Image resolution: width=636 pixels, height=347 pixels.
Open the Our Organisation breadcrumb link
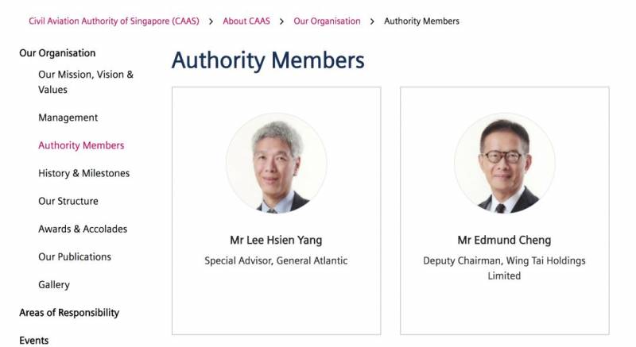click(327, 21)
